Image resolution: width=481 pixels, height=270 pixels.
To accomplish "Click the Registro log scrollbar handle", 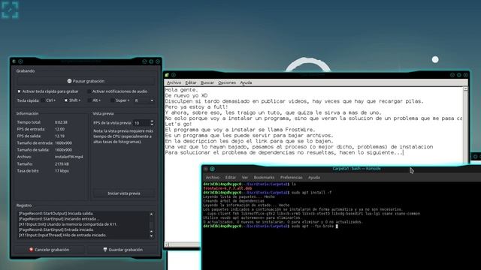I will (x=152, y=226).
